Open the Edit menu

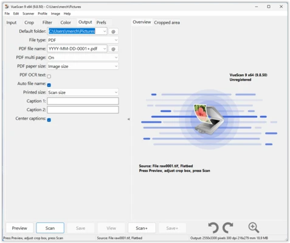[x=16, y=13]
